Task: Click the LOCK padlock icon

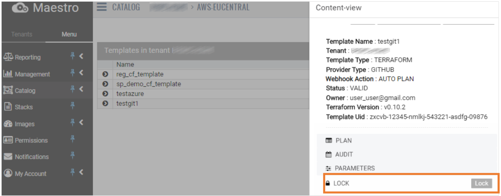Action: pos(328,183)
